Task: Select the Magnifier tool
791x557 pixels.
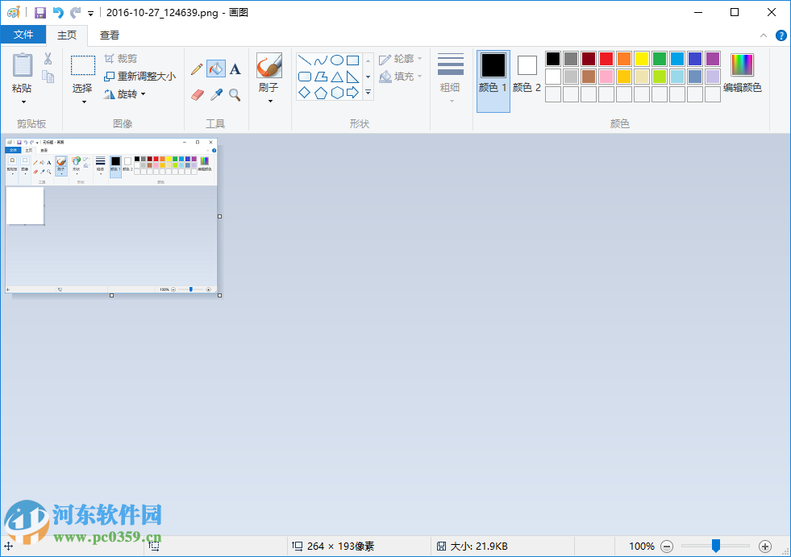Action: pyautogui.click(x=235, y=94)
